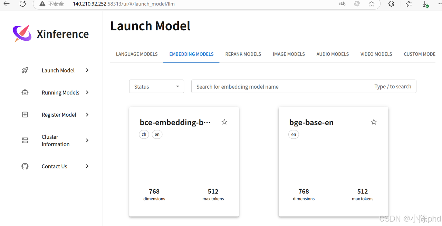Viewport: 442px width, 226px height.
Task: Click the GitHub icon beside Contact Us
Action: click(25, 166)
